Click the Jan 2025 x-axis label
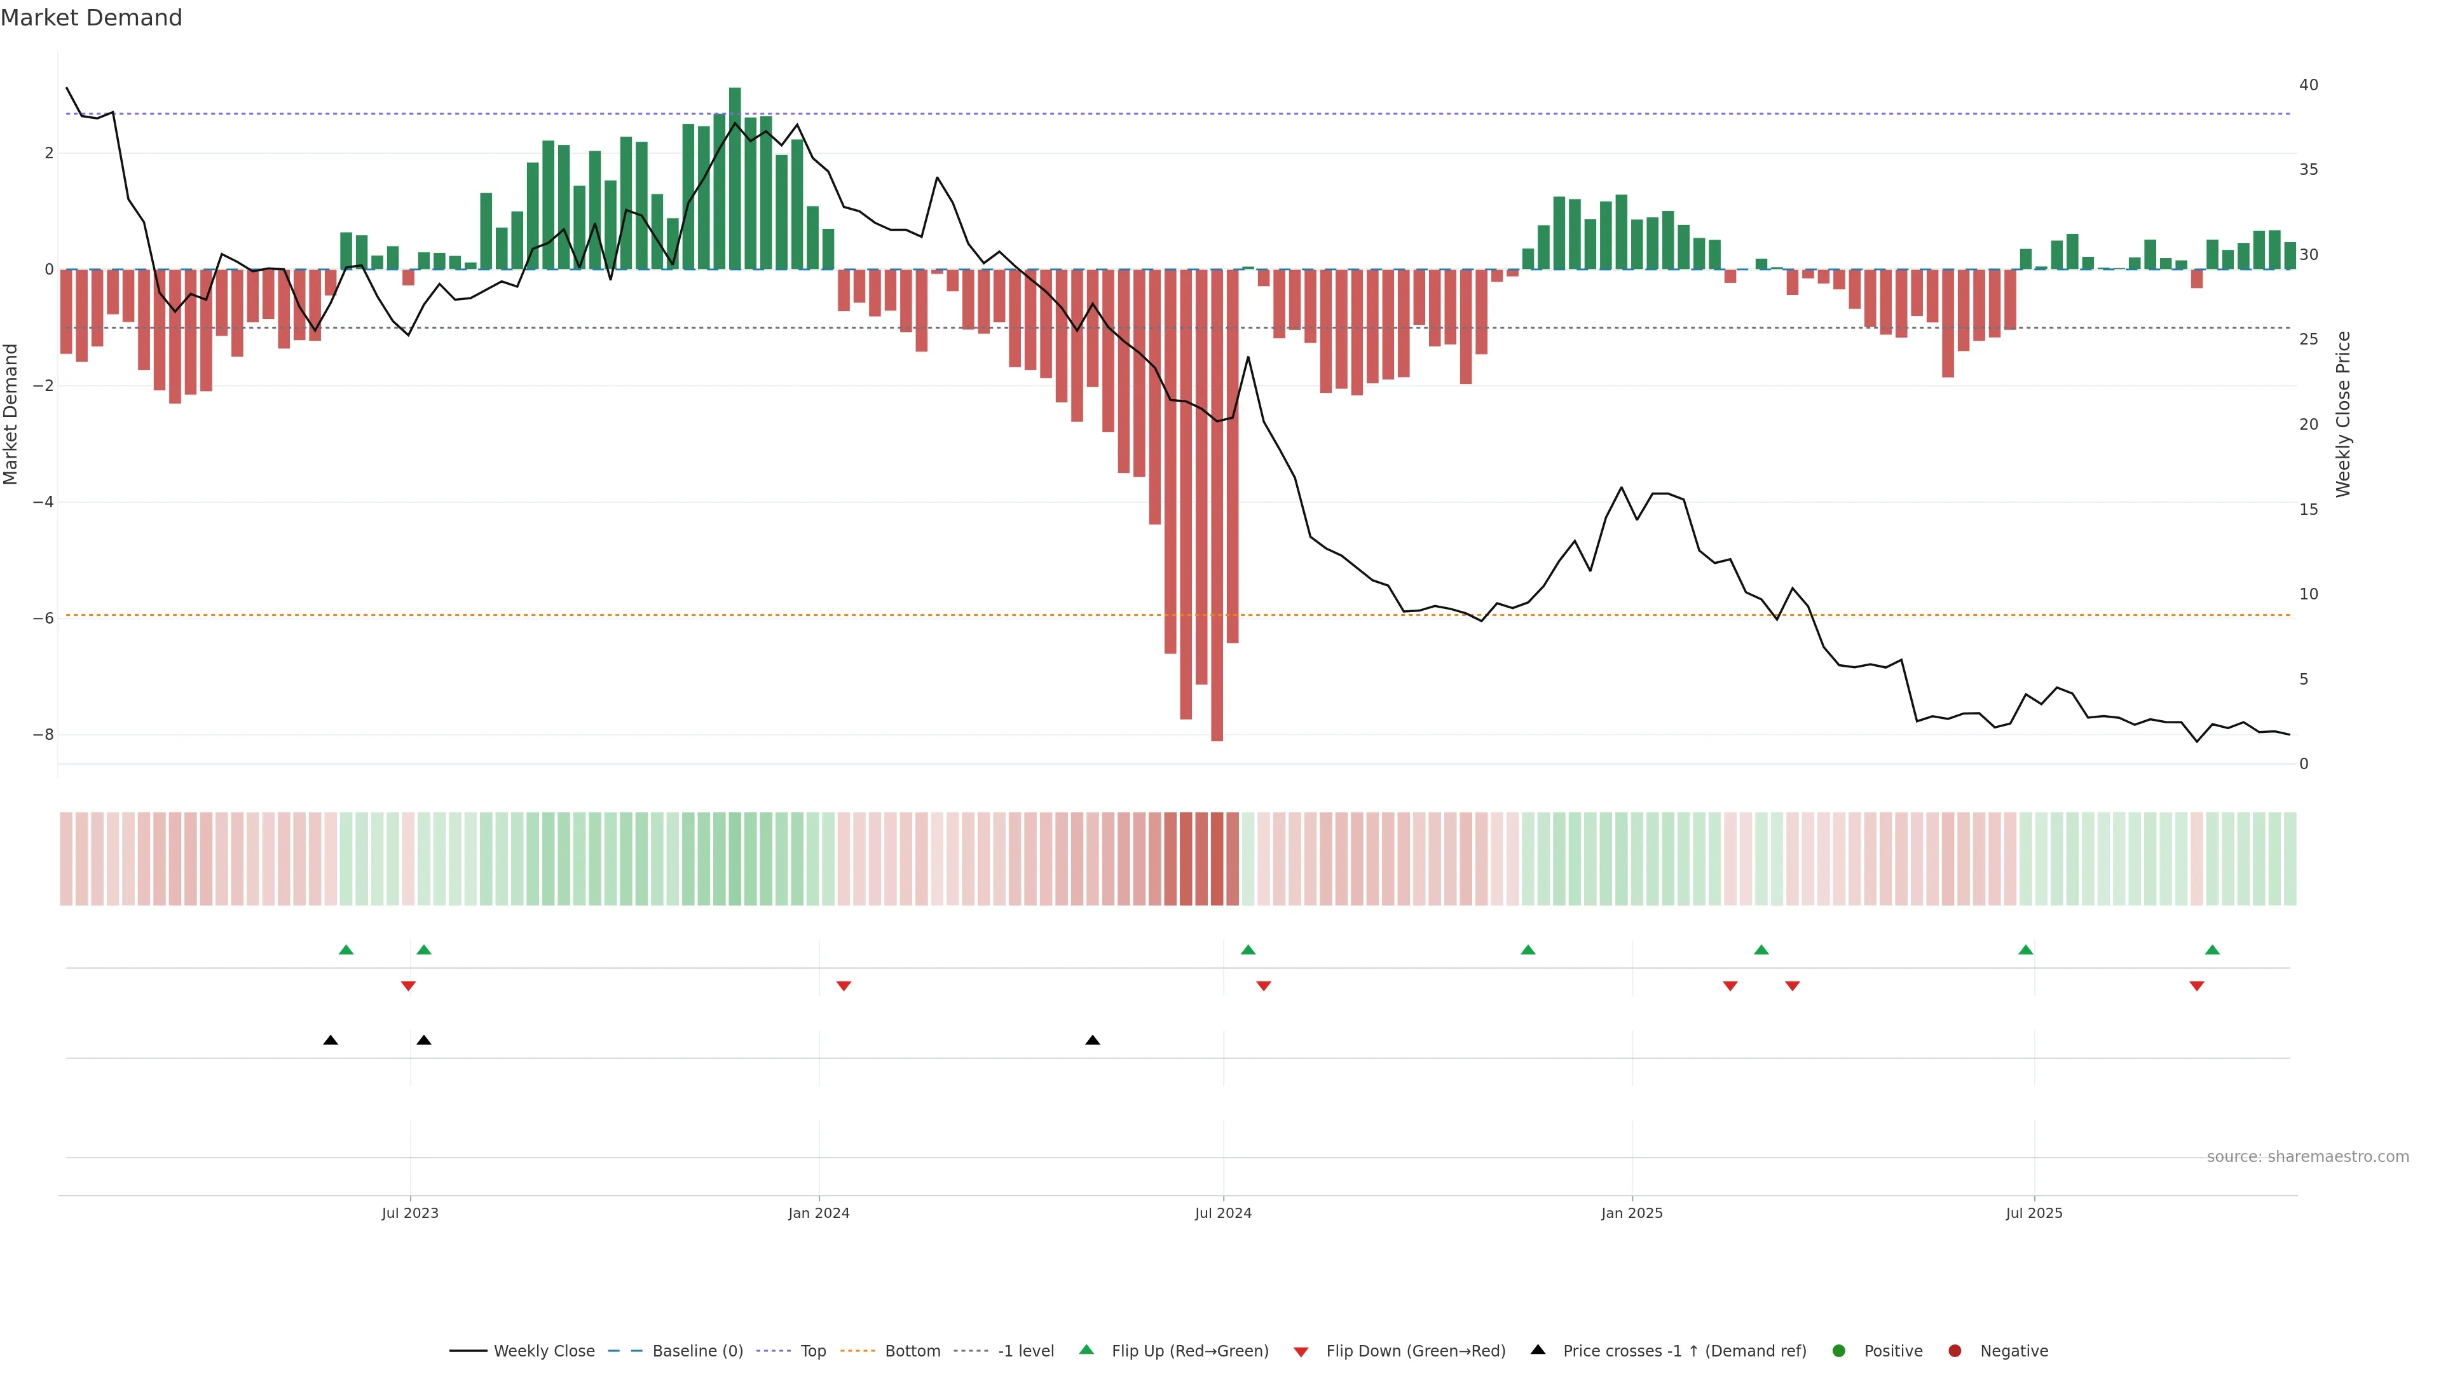Screen dimensions: 2441x1373 pos(1632,1214)
